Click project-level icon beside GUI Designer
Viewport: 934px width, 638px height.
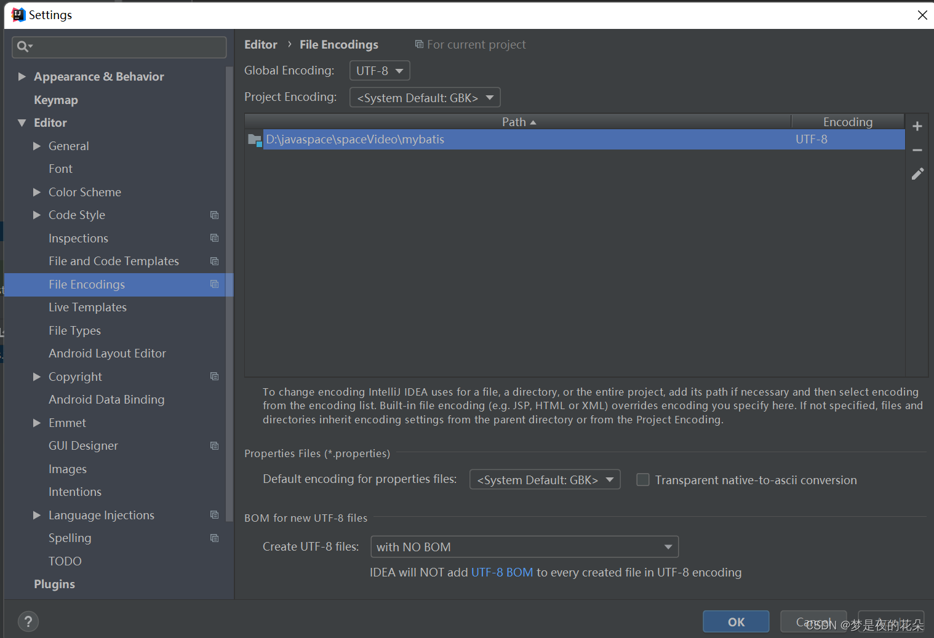pos(214,446)
